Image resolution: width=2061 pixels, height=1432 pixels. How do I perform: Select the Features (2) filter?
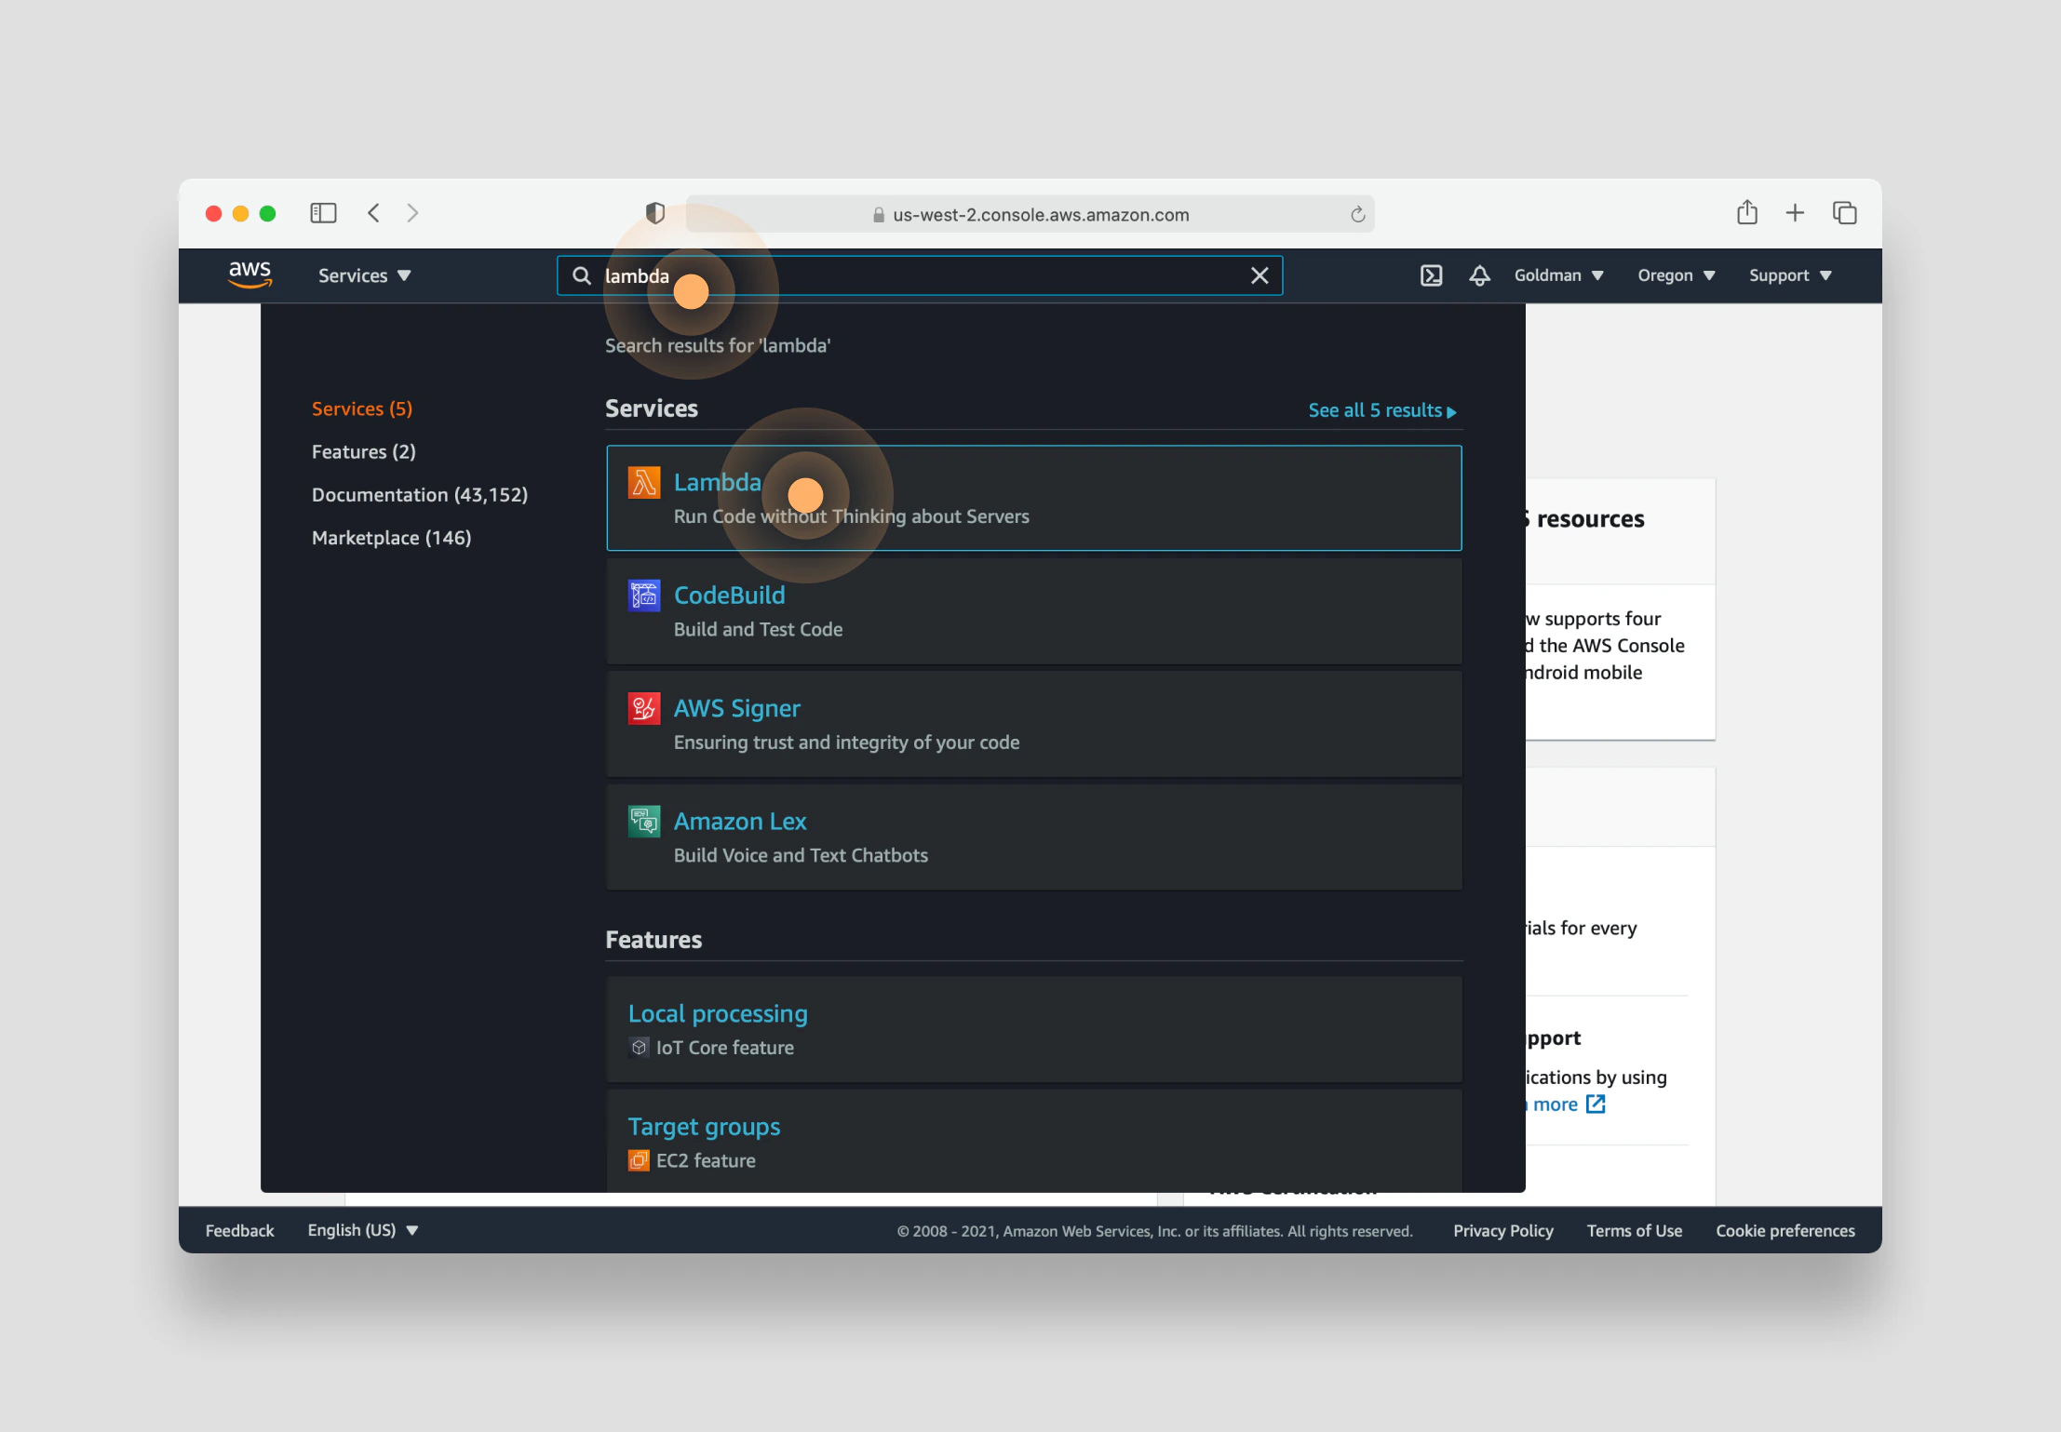pos(364,451)
